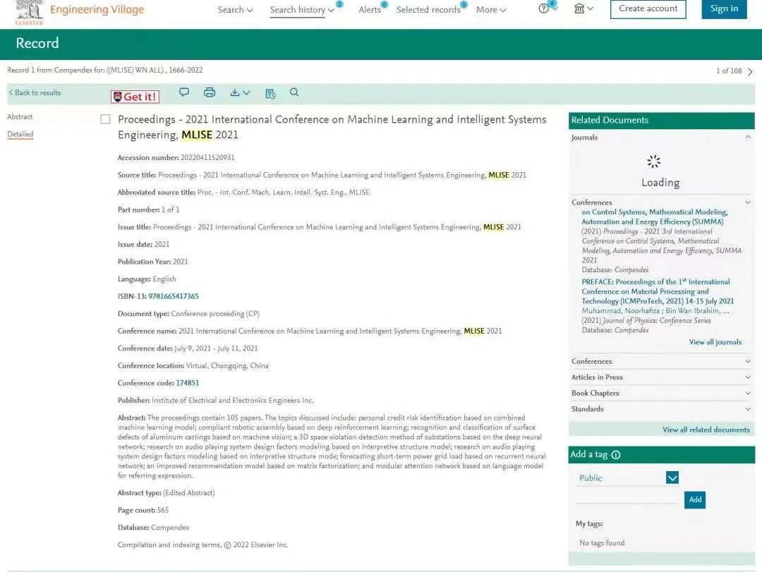This screenshot has width=762, height=572.
Task: Click the Engineering Village Elsevier logo
Action: (29, 12)
